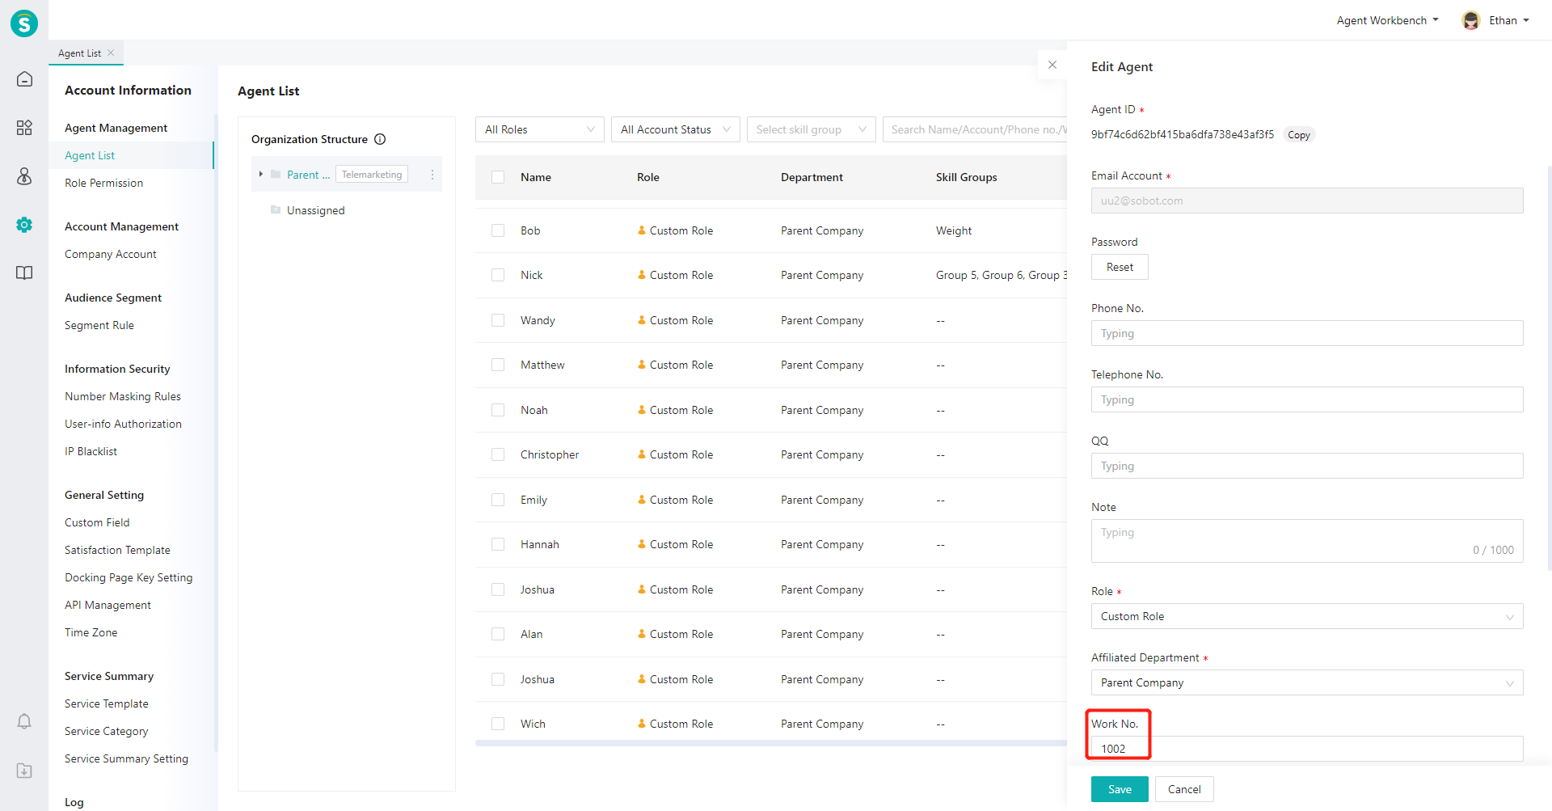
Task: Click the sidebar menu vertical scrollbar
Action: (216, 433)
